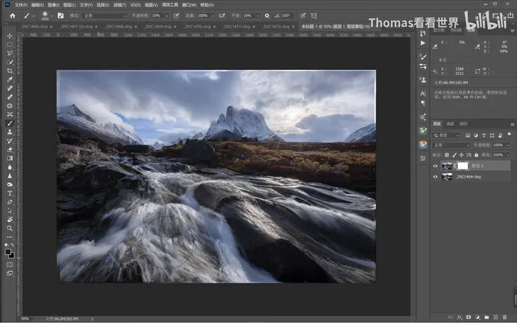Switch to the 路径 paths tab
Image resolution: width=517 pixels, height=323 pixels.
point(464,124)
